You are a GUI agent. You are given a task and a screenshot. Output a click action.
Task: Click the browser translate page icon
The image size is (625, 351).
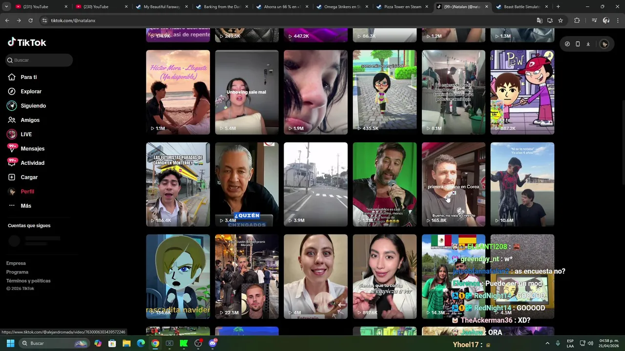(x=540, y=20)
